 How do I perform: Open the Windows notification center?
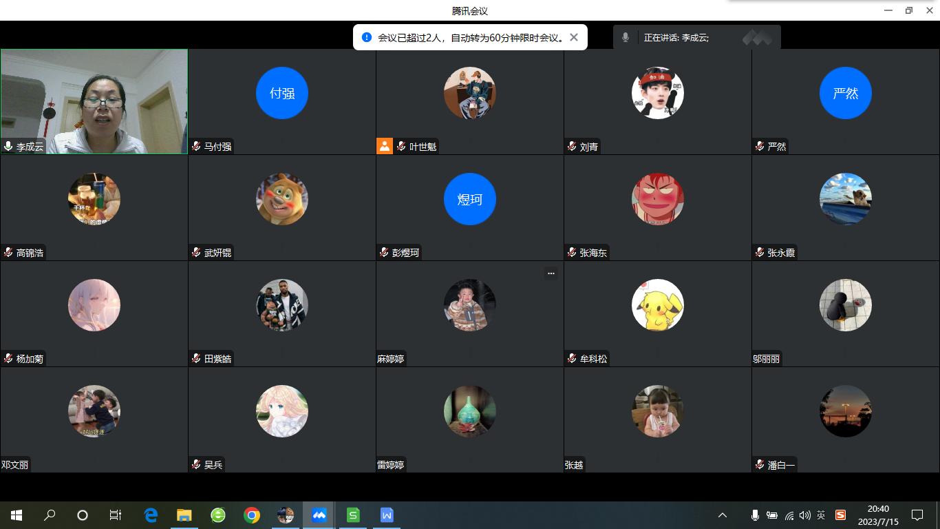tap(917, 515)
